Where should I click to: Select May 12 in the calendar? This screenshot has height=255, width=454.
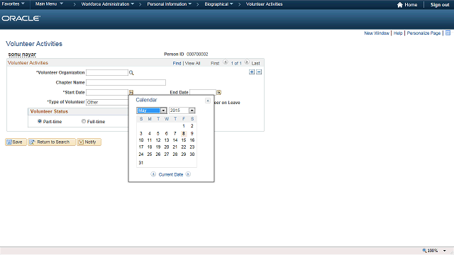tap(158, 140)
